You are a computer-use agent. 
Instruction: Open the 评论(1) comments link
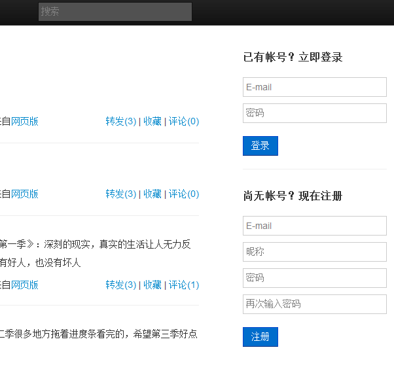(184, 285)
